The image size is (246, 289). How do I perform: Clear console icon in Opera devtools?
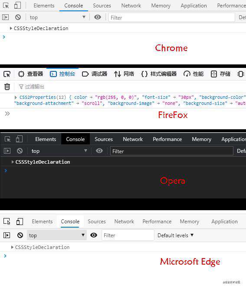(x=20, y=151)
